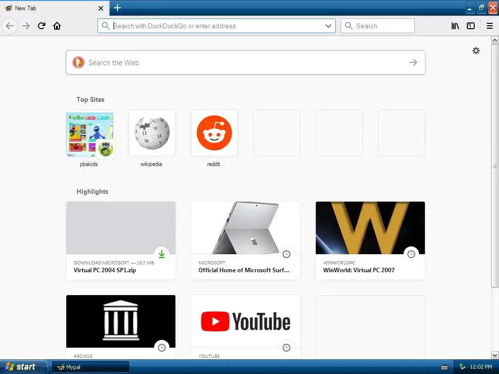Click the address bar magnifier icon

106,26
